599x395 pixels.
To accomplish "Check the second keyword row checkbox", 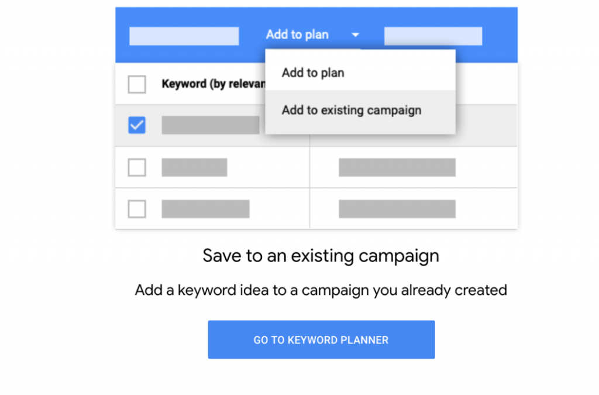I will coord(137,167).
